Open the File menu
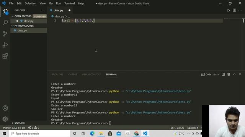This screenshot has height=137, width=245. 11,3
